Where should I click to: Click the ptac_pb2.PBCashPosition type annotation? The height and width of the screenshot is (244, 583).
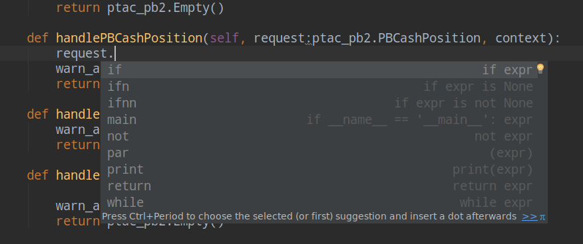[396, 38]
